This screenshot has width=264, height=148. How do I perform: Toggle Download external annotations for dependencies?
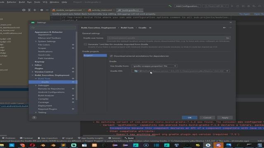pyautogui.click(x=111, y=56)
